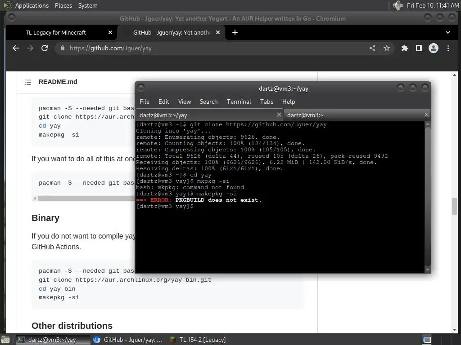
Task: Activate dartz@vm3:~/yay taskbar button
Action: pyautogui.click(x=52, y=340)
